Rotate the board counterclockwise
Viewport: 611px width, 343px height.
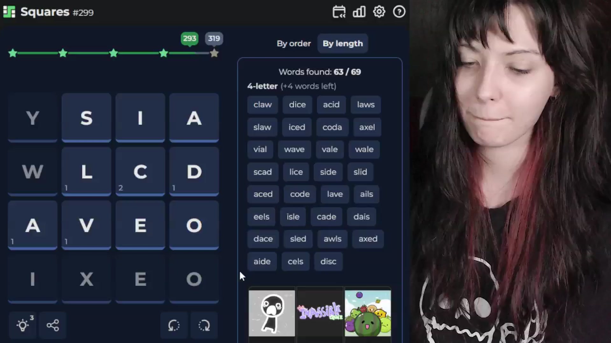[x=174, y=325]
